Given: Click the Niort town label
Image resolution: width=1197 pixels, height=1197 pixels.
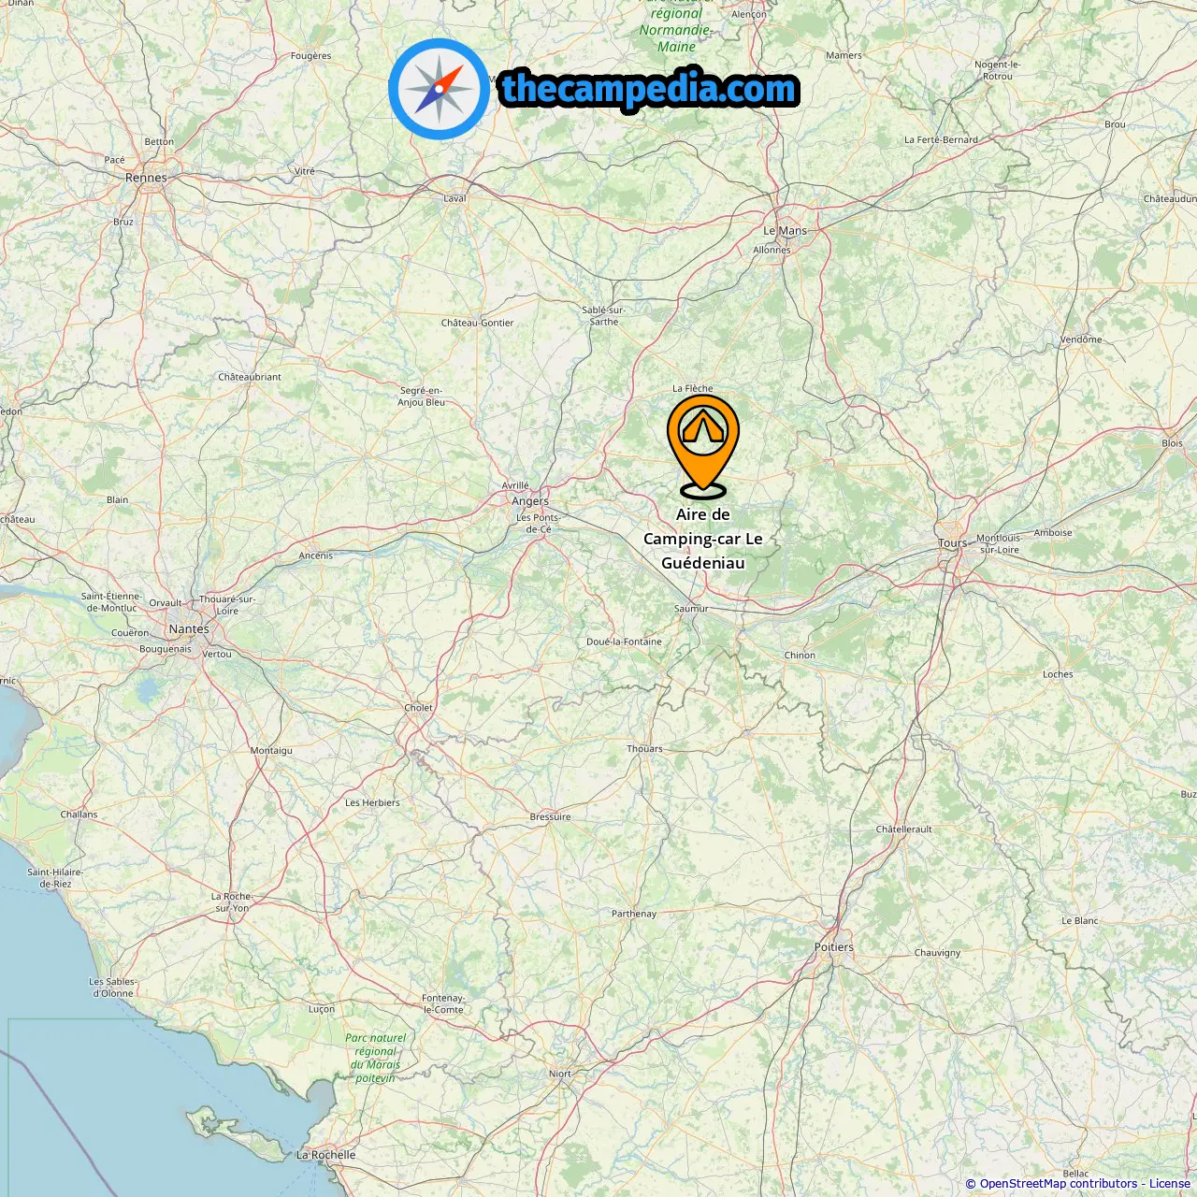Looking at the screenshot, I should coord(560,1074).
